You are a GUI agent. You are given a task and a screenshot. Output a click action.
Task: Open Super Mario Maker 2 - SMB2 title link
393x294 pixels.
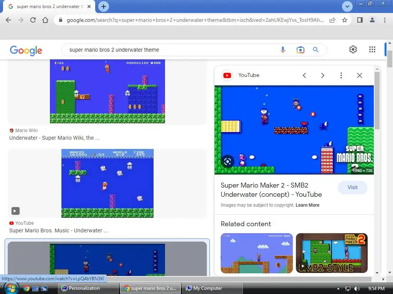click(271, 190)
